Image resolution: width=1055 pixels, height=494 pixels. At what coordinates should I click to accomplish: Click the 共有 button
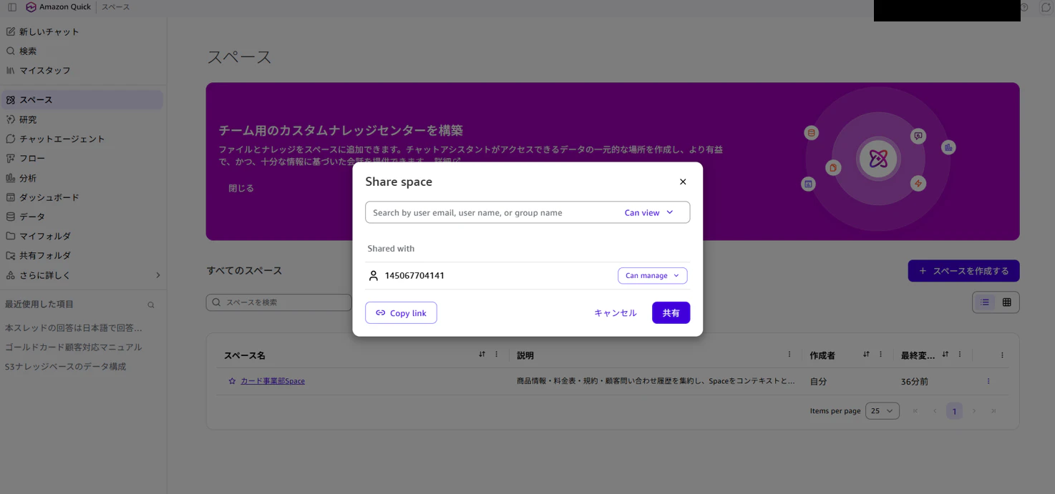[x=671, y=313]
